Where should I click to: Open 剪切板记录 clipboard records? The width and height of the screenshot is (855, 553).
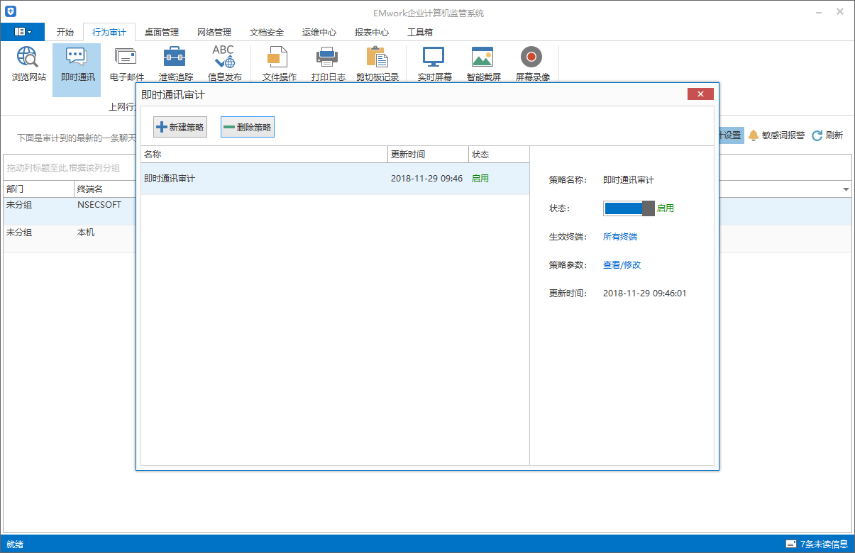pyautogui.click(x=377, y=64)
